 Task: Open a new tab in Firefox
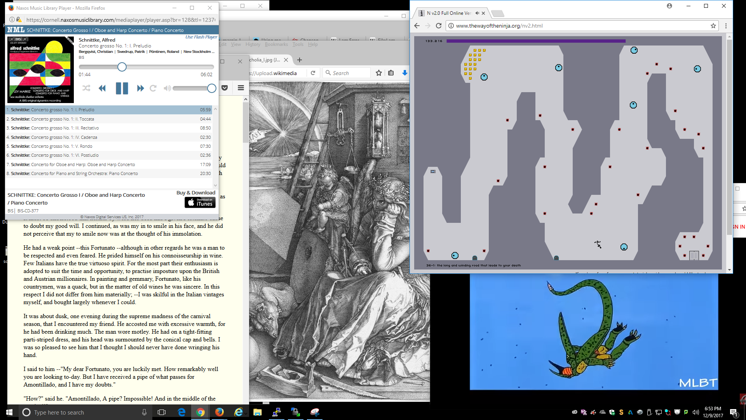299,60
